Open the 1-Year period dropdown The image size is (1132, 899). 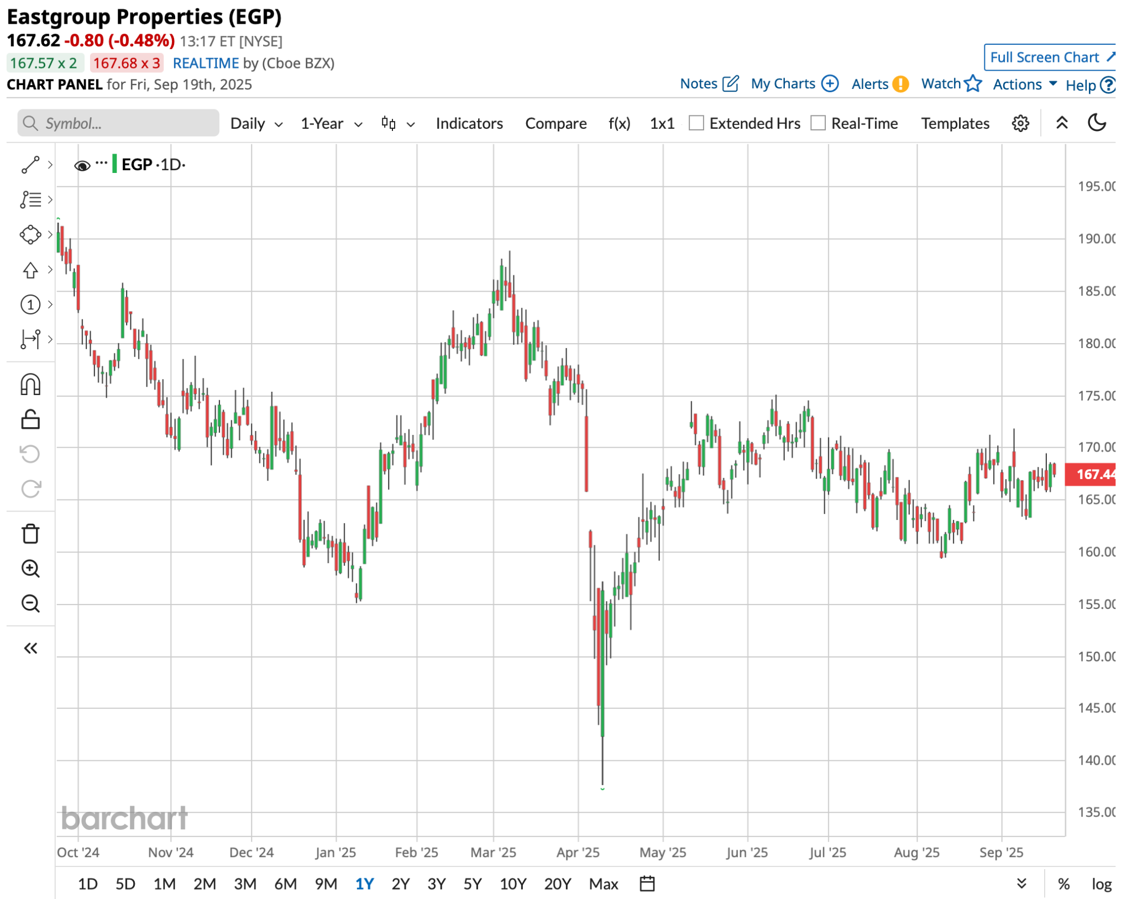(332, 123)
